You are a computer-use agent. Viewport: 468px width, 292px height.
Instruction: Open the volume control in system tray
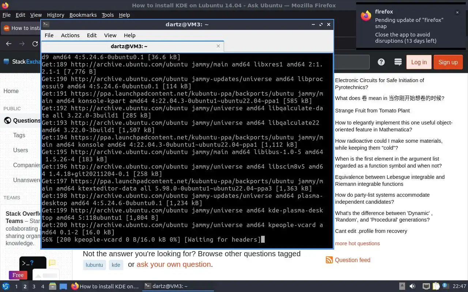point(412,287)
